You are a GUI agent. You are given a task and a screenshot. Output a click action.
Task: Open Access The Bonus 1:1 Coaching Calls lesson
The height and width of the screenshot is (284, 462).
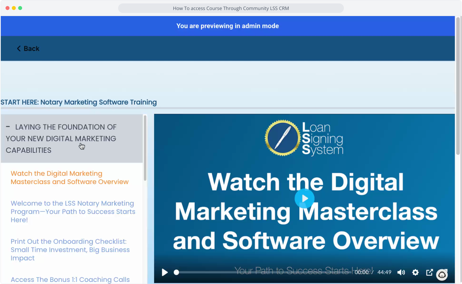pyautogui.click(x=70, y=280)
